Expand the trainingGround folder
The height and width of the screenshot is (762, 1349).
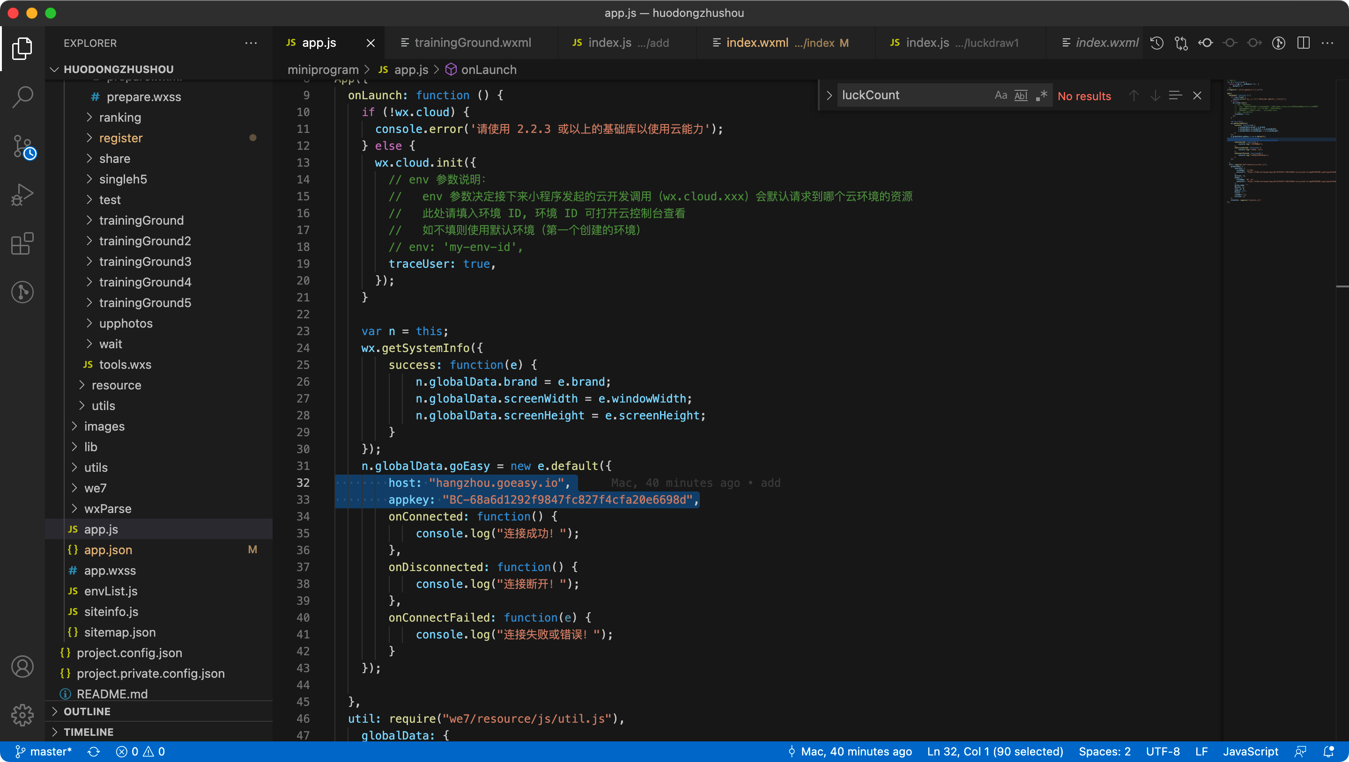(x=141, y=220)
